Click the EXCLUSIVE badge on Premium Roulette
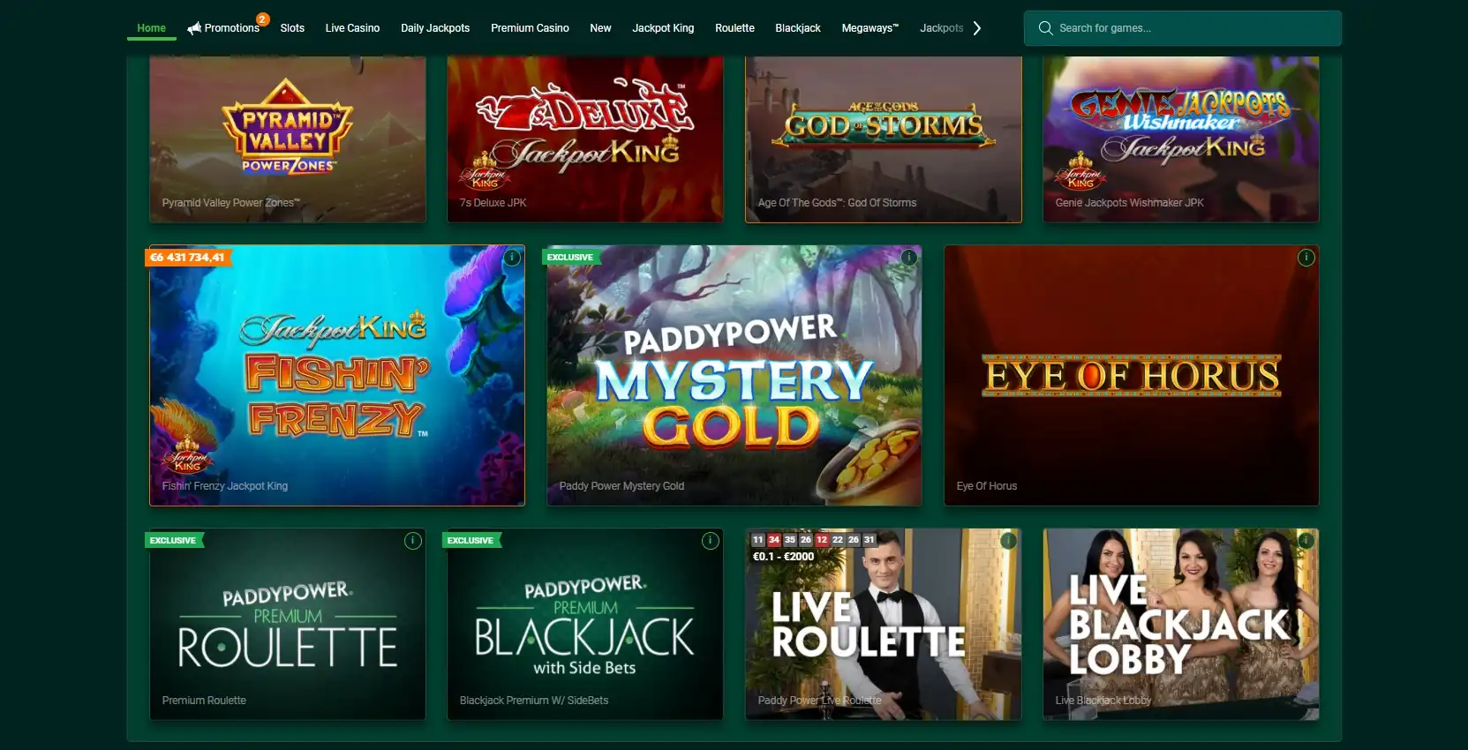Viewport: 1468px width, 750px height. click(x=173, y=541)
